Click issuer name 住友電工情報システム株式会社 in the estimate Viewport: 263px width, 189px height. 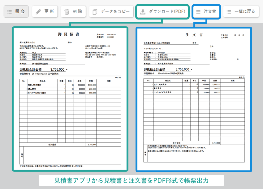[x=97, y=53]
